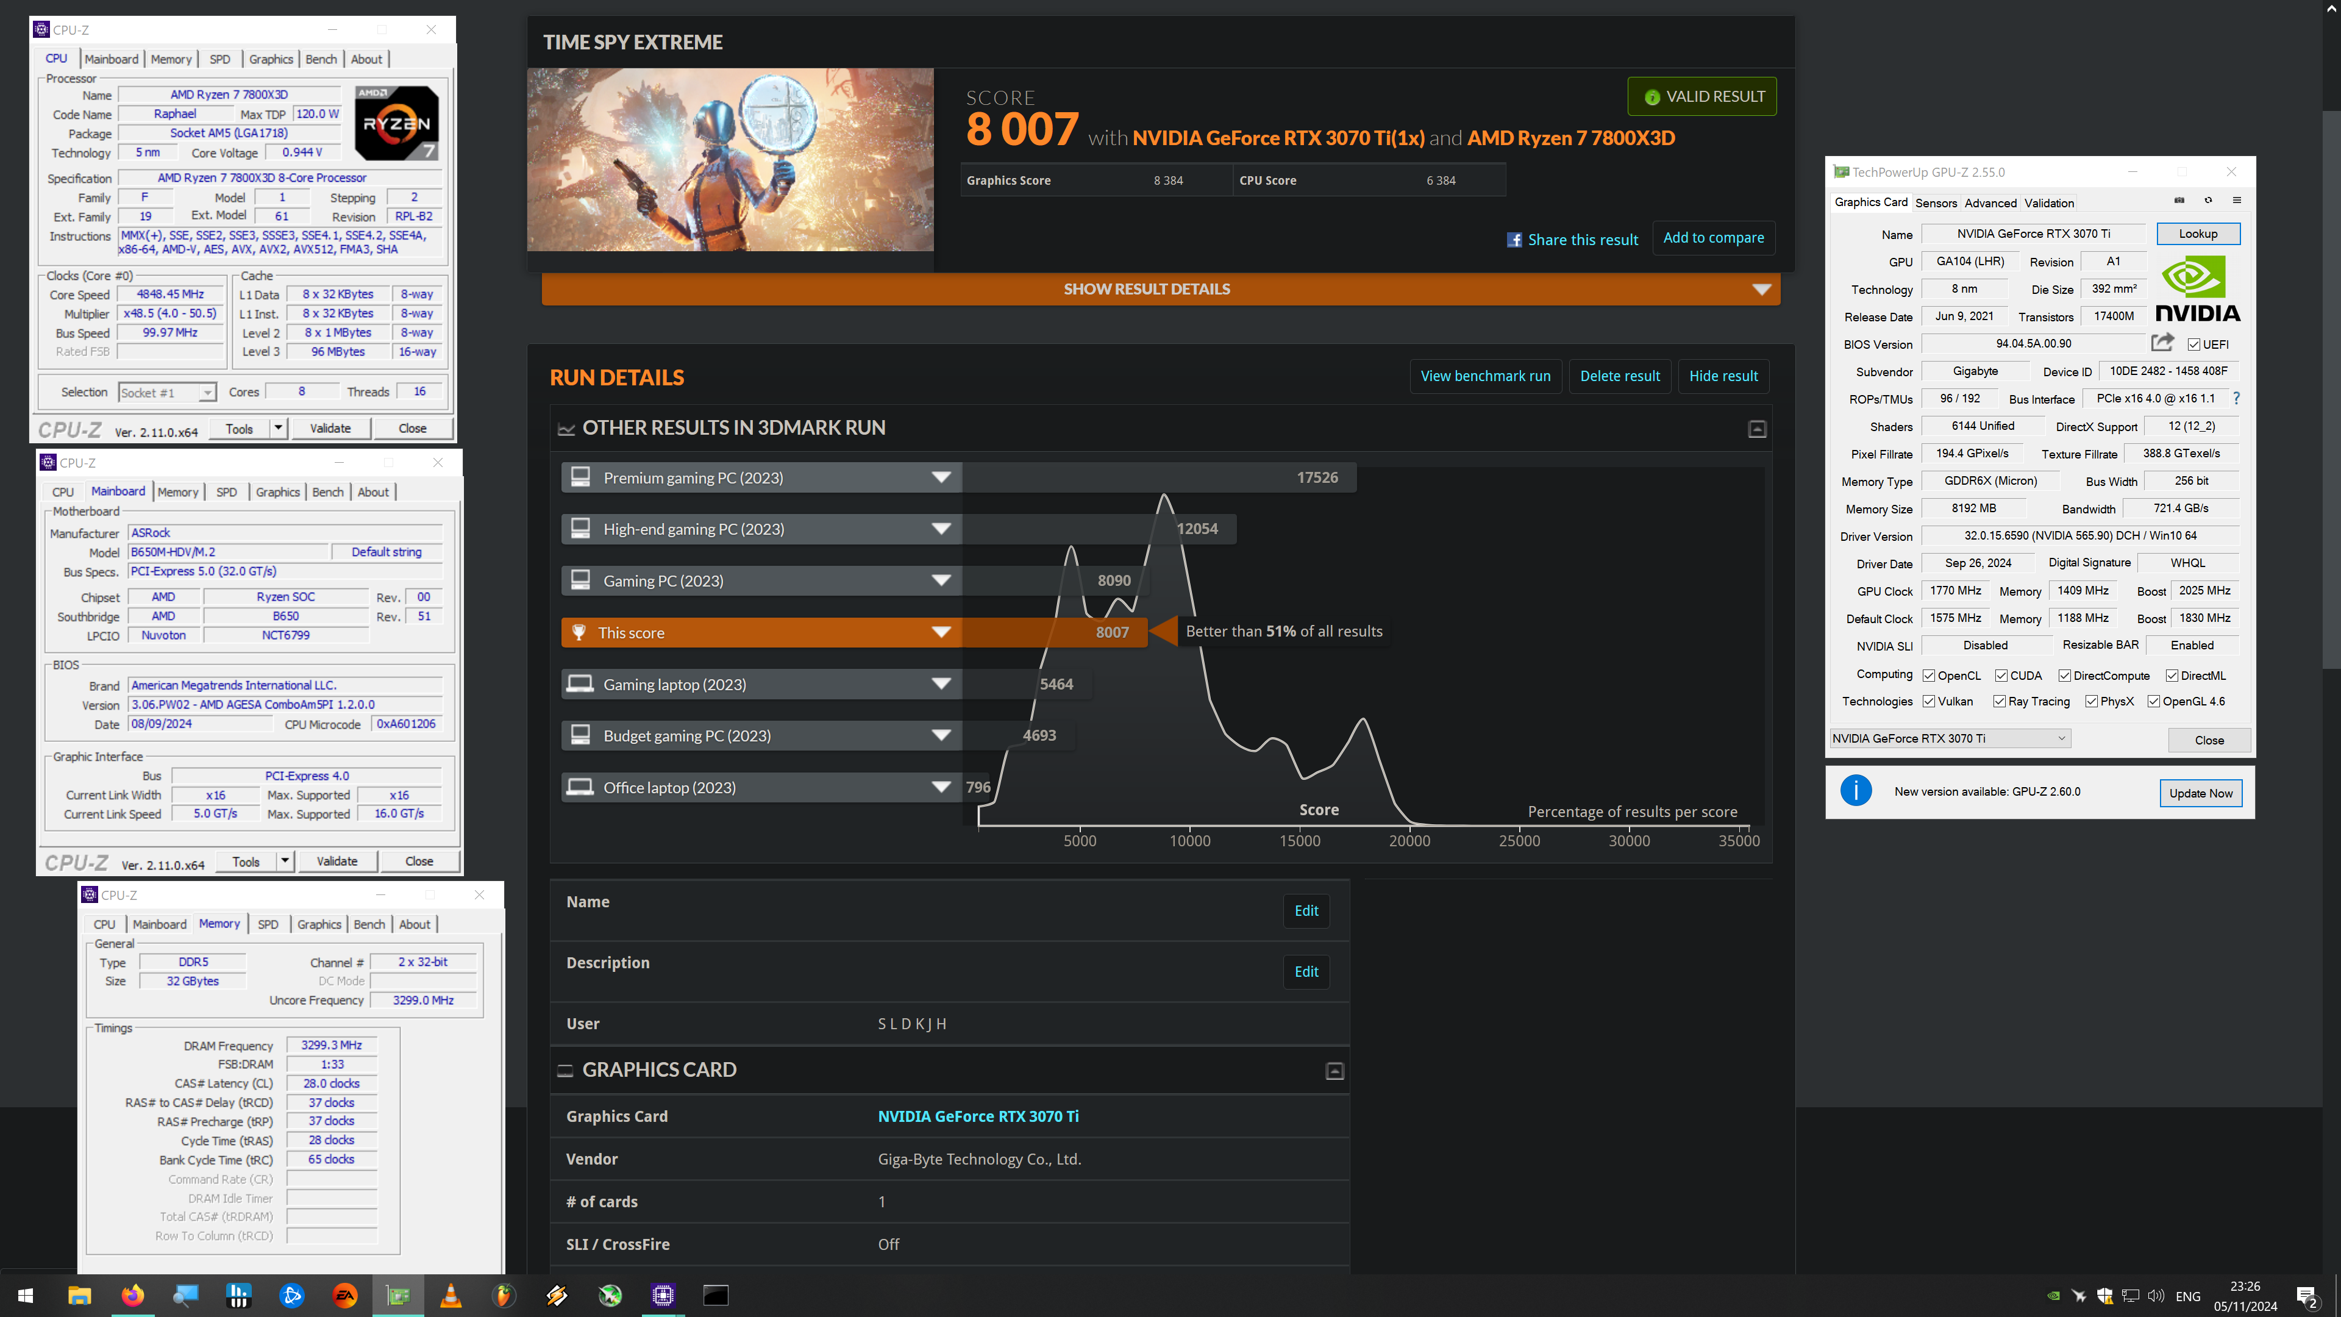Screen dimensions: 2341x1317
Task: Open VLC media player from the taskbar
Action: (451, 1295)
